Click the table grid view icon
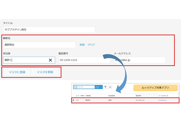181x120 pixels. [76, 87]
